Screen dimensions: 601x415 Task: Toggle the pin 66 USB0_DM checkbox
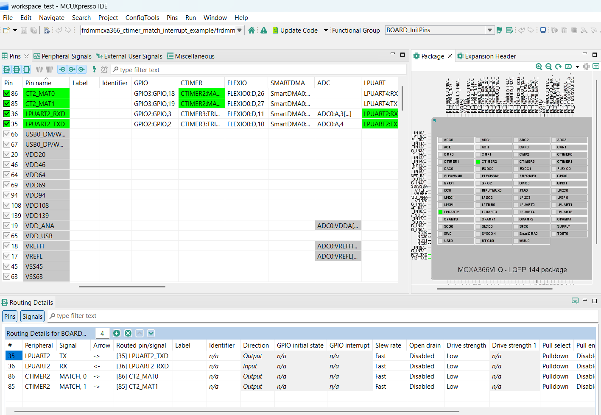(7, 134)
